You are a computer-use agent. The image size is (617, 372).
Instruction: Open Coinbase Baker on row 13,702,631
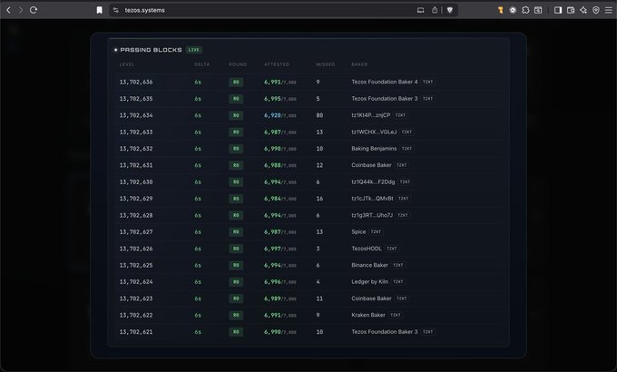pos(371,165)
